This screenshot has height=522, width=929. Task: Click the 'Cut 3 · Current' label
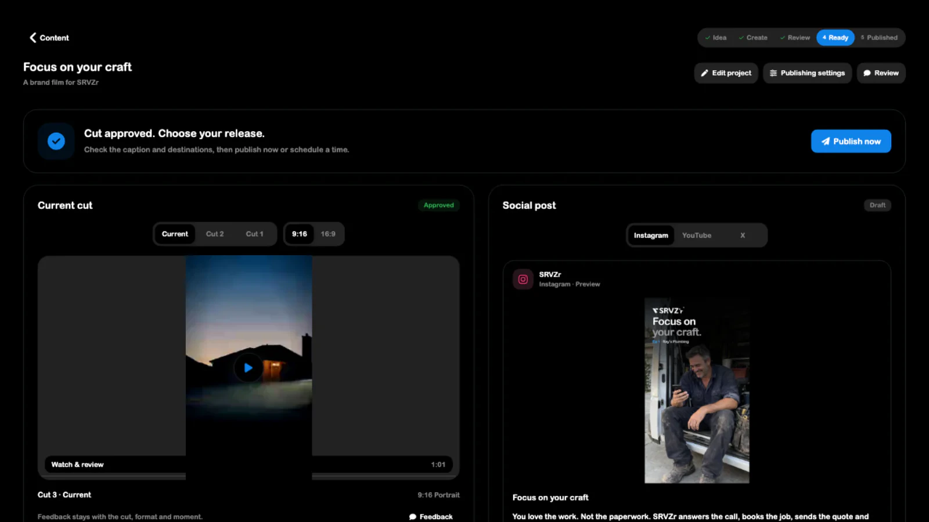click(x=64, y=495)
